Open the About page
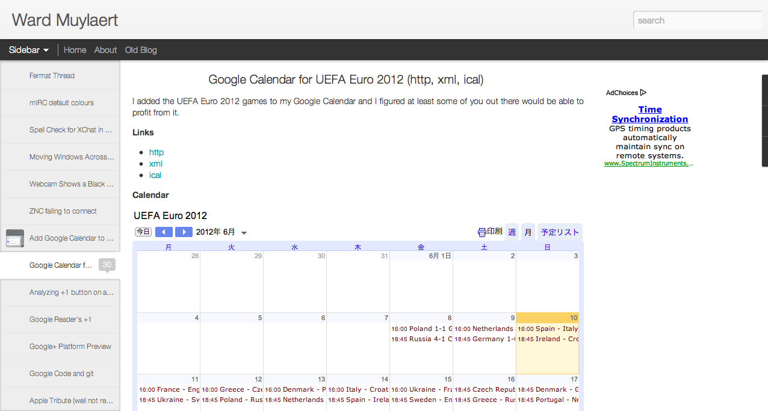Viewport: 768px width, 411px height. pyautogui.click(x=105, y=50)
